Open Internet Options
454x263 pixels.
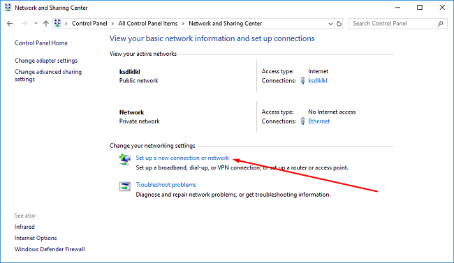(36, 238)
